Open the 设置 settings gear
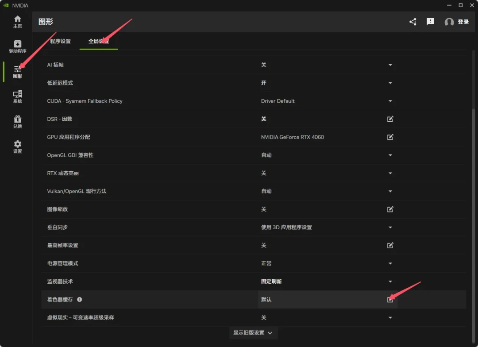This screenshot has height=347, width=478. (x=17, y=147)
